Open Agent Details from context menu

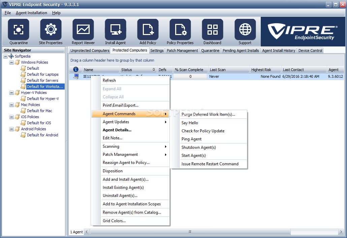click(x=131, y=130)
